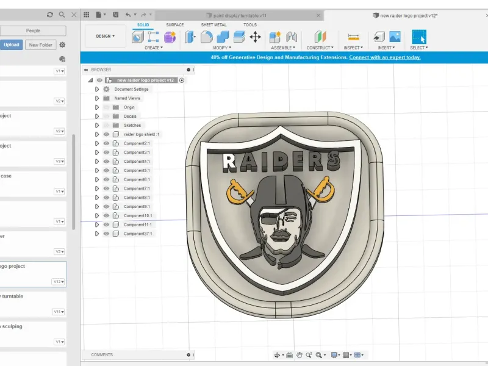Switch to SOLID tab

pyautogui.click(x=143, y=25)
